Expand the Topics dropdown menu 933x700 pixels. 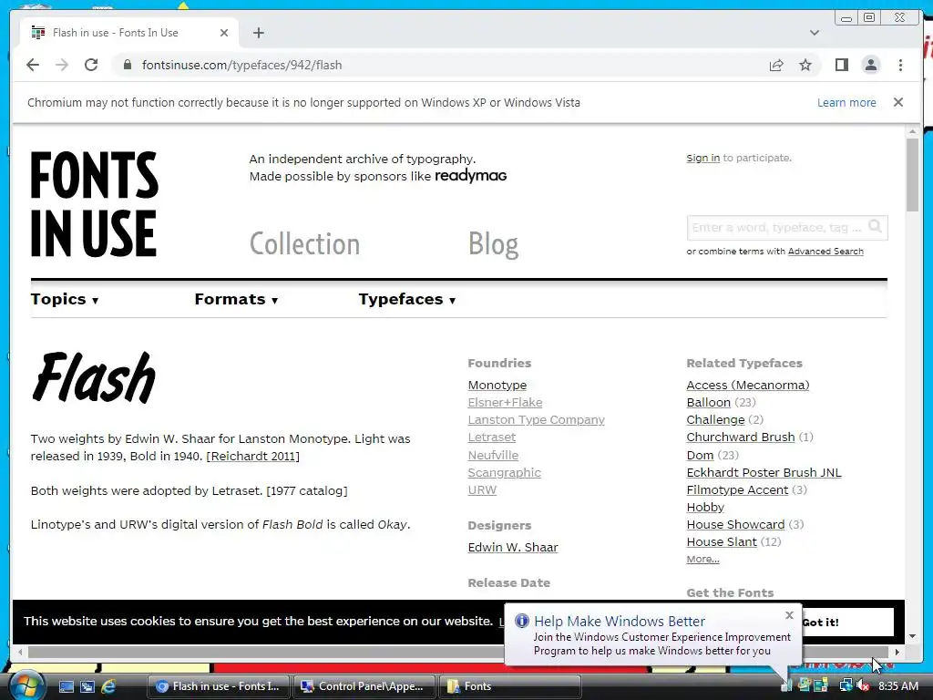[x=65, y=299]
